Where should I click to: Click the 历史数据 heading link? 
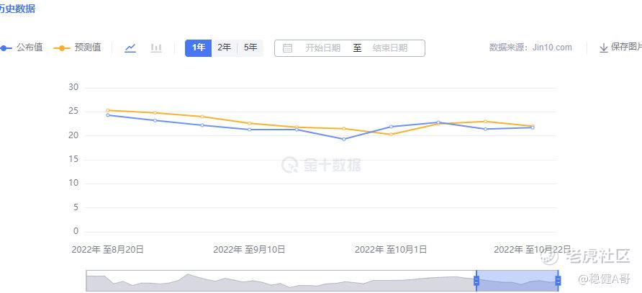tap(17, 9)
